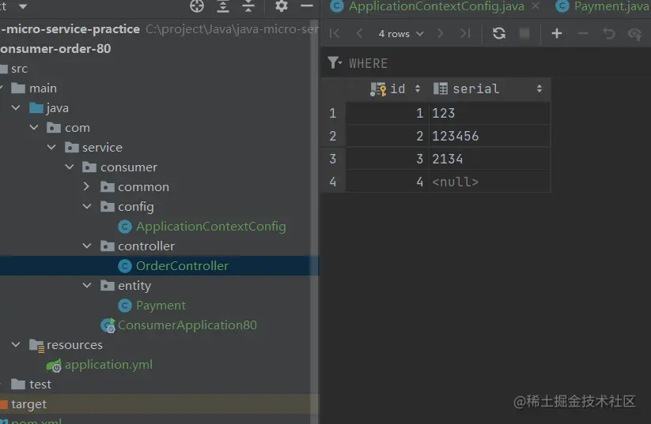Select id cell in row 2
The image size is (651, 424).
(x=387, y=136)
